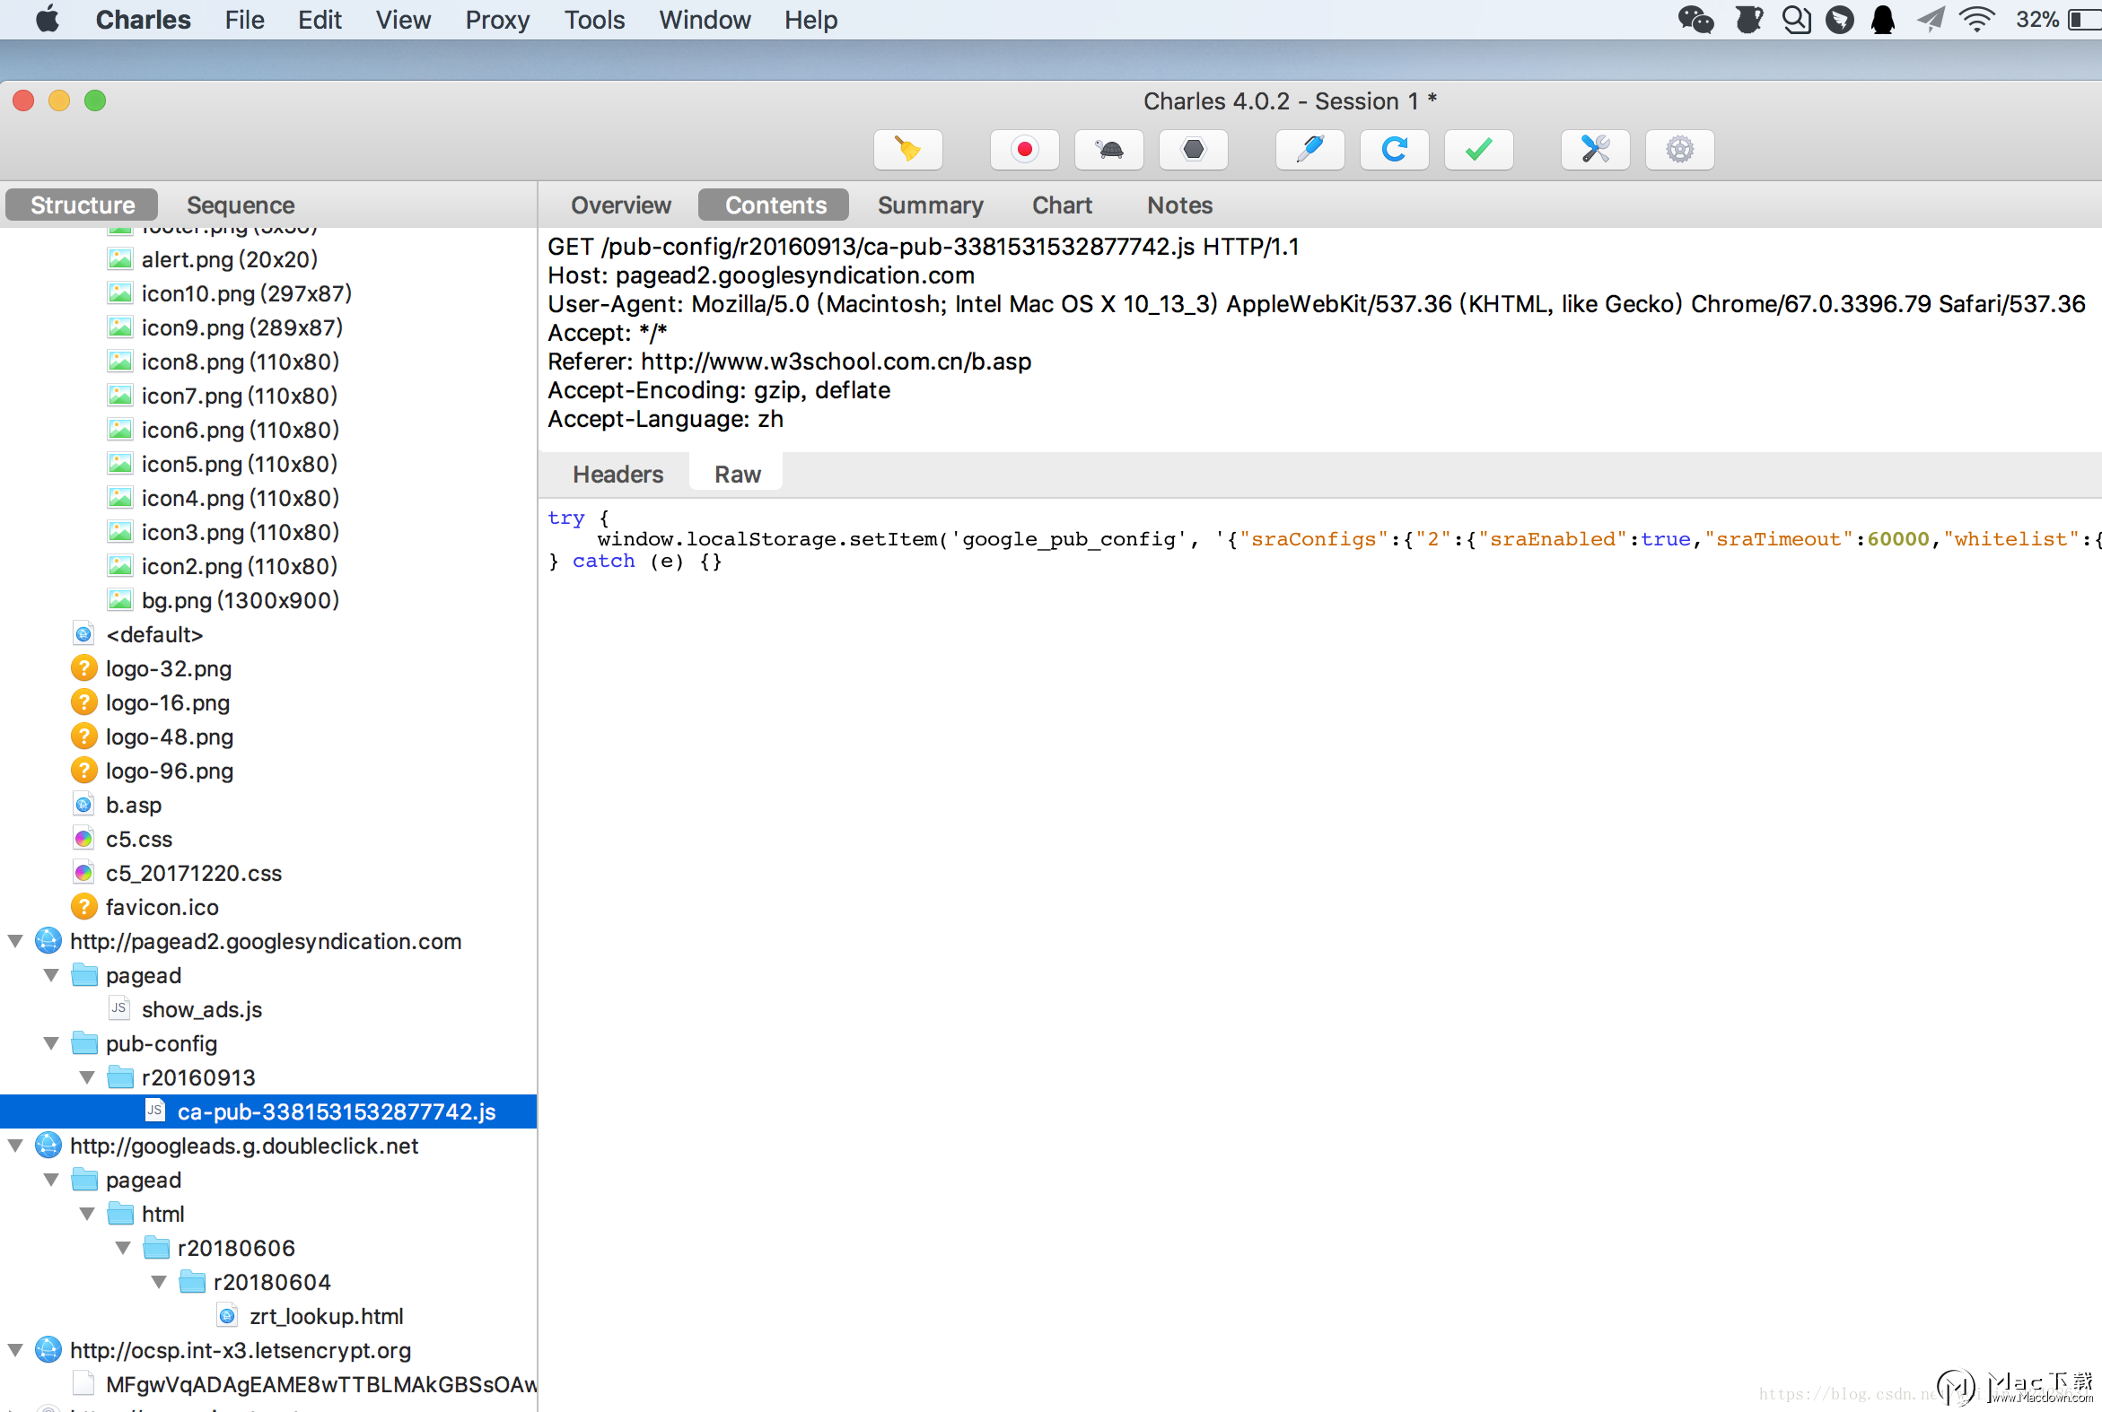The height and width of the screenshot is (1412, 2102).
Task: Collapse the r20180606 folder
Action: coord(124,1248)
